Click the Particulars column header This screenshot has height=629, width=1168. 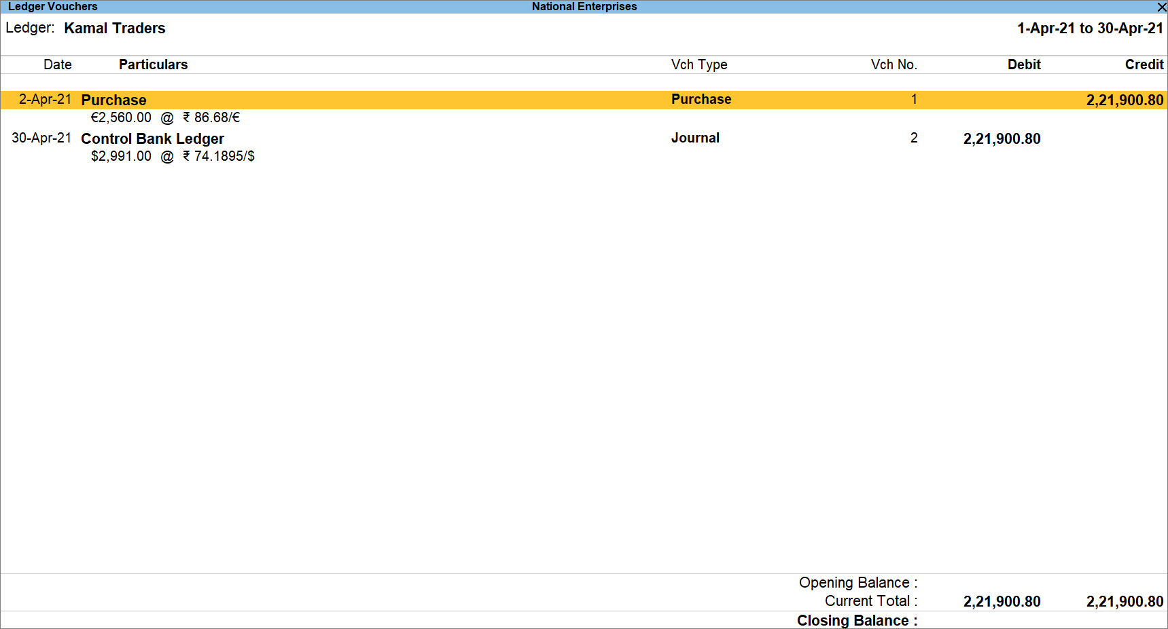(x=153, y=64)
